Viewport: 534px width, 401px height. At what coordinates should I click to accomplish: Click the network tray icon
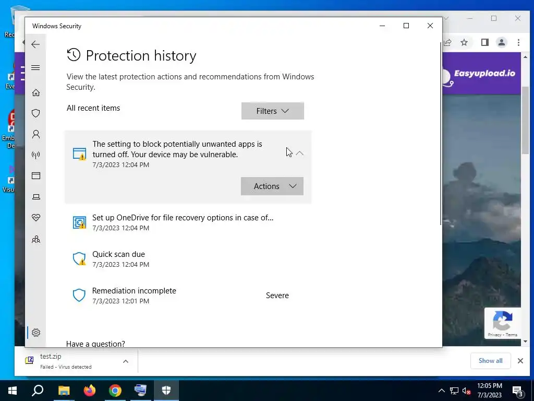[x=454, y=391]
